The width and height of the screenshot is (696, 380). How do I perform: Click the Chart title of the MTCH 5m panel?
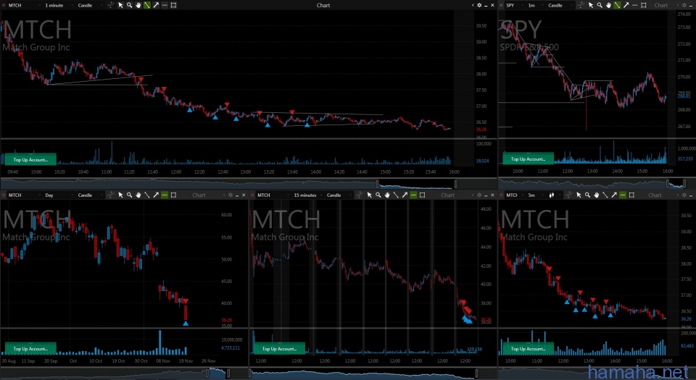point(655,195)
